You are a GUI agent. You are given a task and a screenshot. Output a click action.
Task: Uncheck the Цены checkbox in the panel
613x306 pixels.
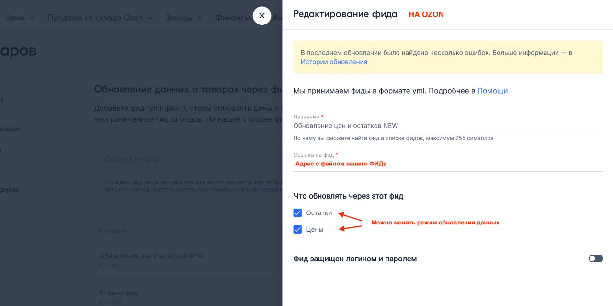(x=297, y=230)
